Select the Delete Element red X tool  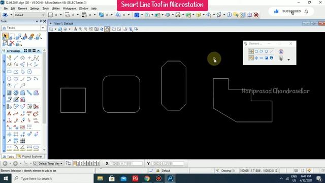click(x=12, y=43)
